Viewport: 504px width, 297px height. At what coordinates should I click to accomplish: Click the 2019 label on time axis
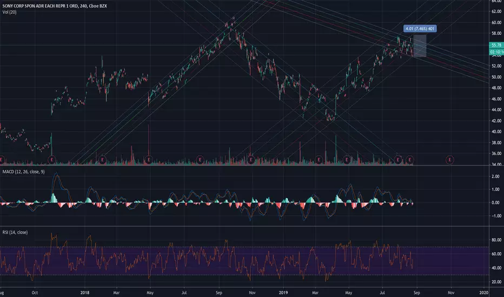283,293
